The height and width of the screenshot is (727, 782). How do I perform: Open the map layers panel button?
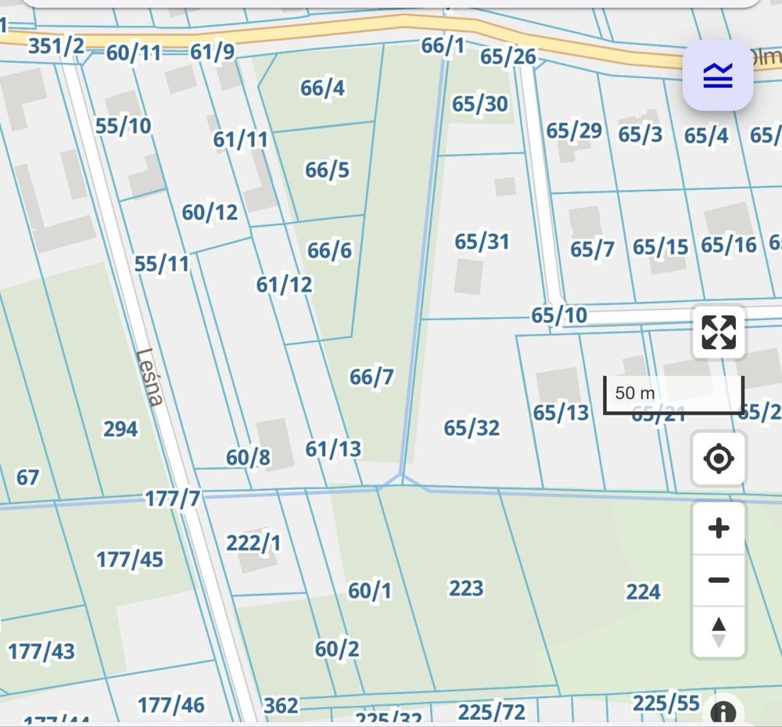(x=718, y=75)
